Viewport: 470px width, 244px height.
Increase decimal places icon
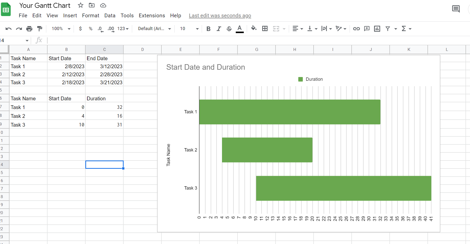pos(111,29)
